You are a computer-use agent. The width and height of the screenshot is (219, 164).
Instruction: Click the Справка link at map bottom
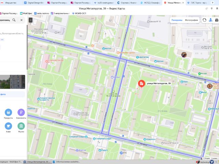pos(214,158)
